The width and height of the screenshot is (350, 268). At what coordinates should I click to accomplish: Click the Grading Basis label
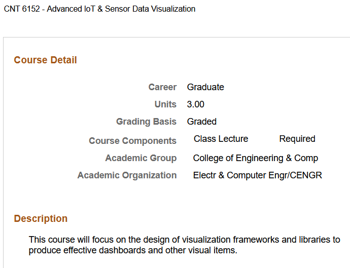click(146, 122)
